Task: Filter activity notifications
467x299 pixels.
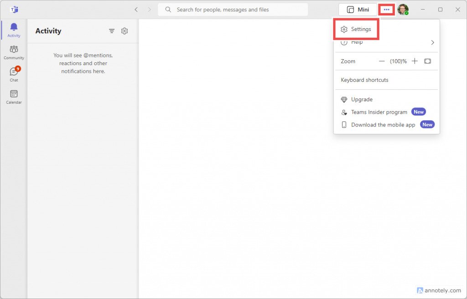Action: click(x=112, y=31)
